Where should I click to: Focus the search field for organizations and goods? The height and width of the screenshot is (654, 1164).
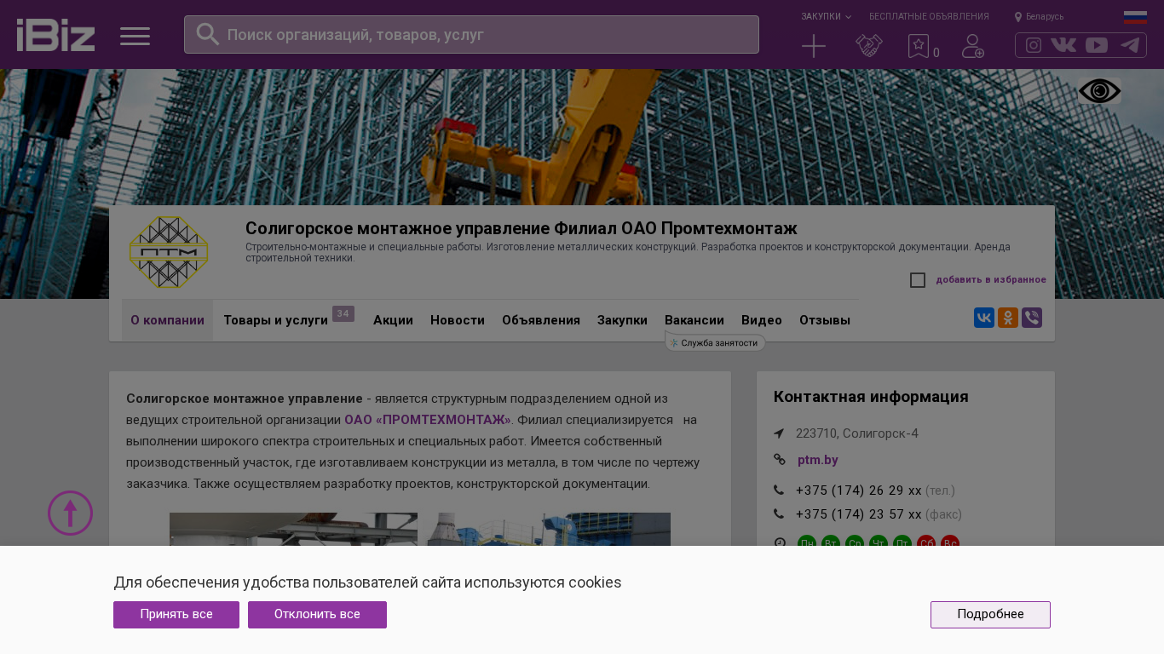471,34
